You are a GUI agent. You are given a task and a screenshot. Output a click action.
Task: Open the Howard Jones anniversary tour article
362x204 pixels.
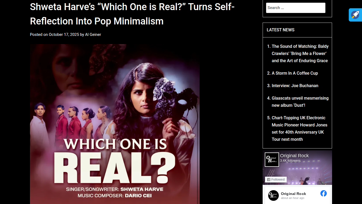click(x=299, y=129)
